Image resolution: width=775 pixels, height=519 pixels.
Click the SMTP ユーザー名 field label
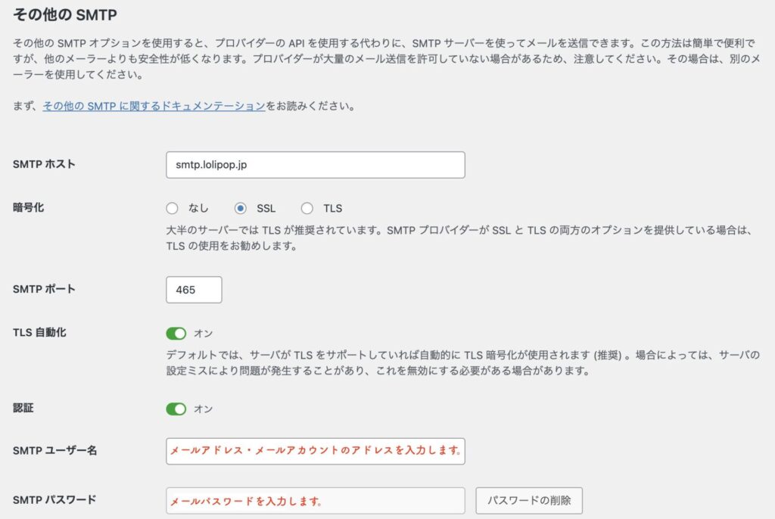[x=55, y=450]
